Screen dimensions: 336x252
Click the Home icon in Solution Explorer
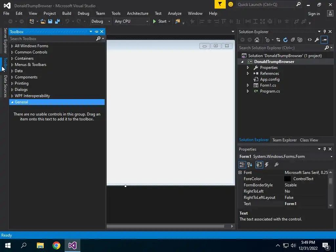tap(257, 40)
